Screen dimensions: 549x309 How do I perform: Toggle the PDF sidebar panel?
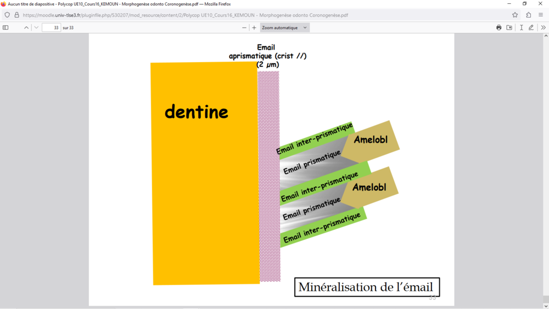5,27
